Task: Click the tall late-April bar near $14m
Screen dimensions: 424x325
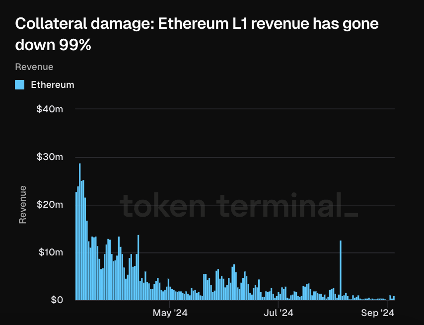Action: pyautogui.click(x=138, y=267)
